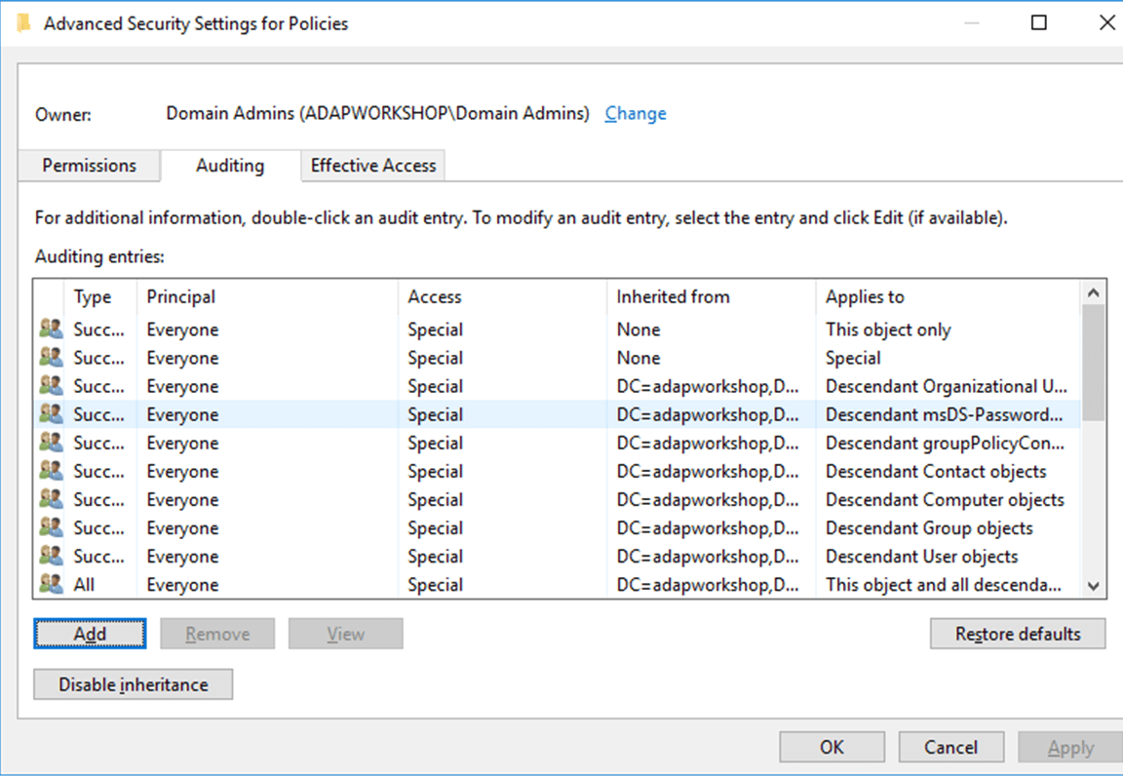The image size is (1123, 776).
Task: Click the folder icon in the title bar
Action: point(24,23)
